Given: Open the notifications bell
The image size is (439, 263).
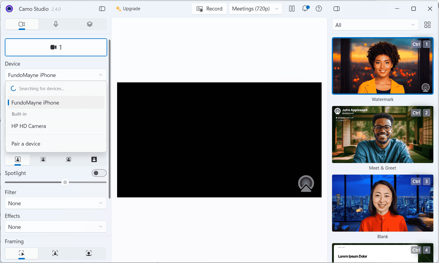Looking at the screenshot, I should pos(305,9).
